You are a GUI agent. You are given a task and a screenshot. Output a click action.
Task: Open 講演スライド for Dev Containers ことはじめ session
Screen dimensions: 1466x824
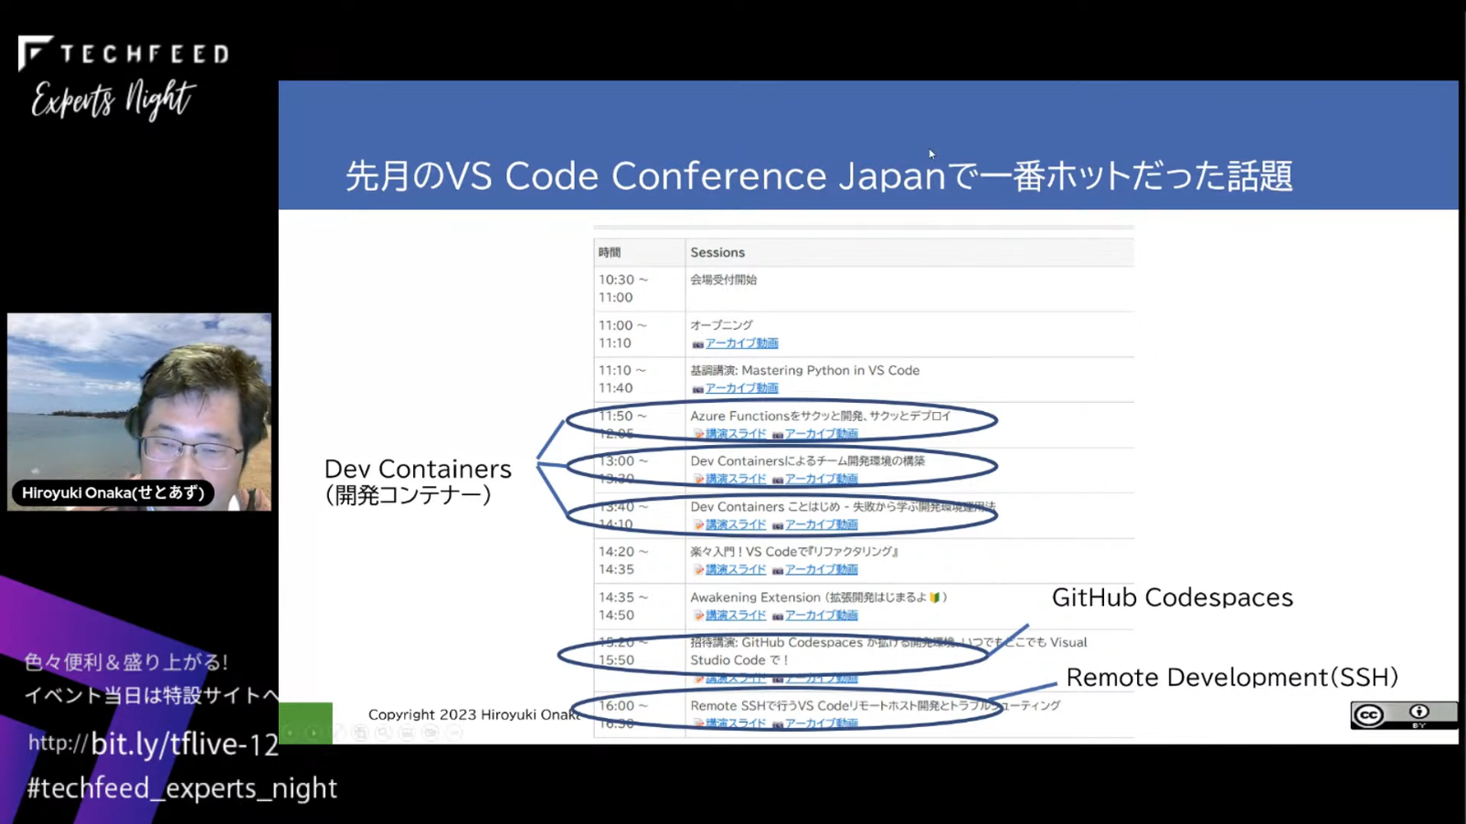(x=736, y=524)
